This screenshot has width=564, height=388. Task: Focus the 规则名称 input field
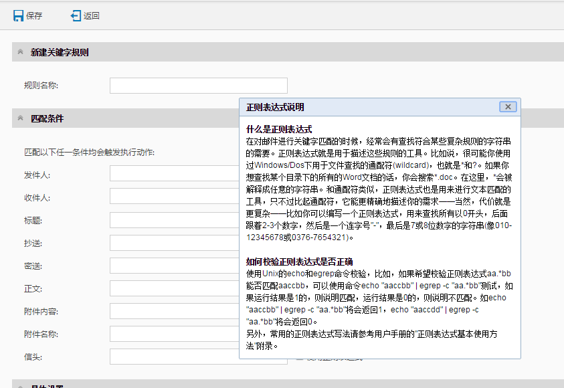(x=198, y=86)
